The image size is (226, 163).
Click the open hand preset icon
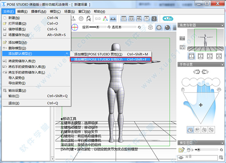(192, 129)
